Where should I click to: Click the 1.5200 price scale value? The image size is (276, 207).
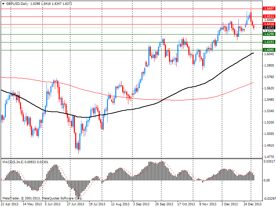tap(269, 122)
